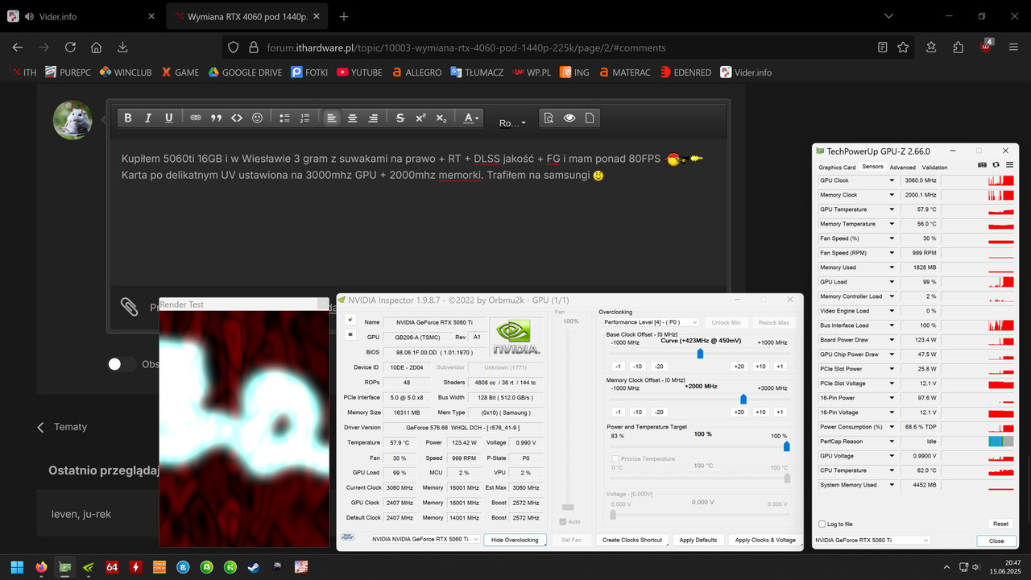The height and width of the screenshot is (580, 1031).
Task: Apply strikethrough in the editor
Action: [x=400, y=118]
